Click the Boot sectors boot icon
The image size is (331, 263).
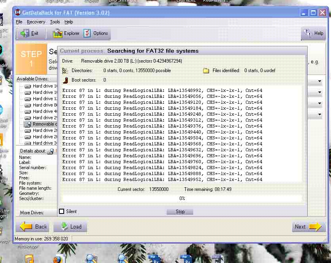click(65, 80)
